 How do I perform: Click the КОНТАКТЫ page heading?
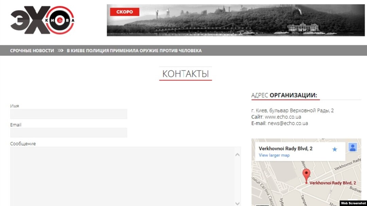pyautogui.click(x=185, y=74)
